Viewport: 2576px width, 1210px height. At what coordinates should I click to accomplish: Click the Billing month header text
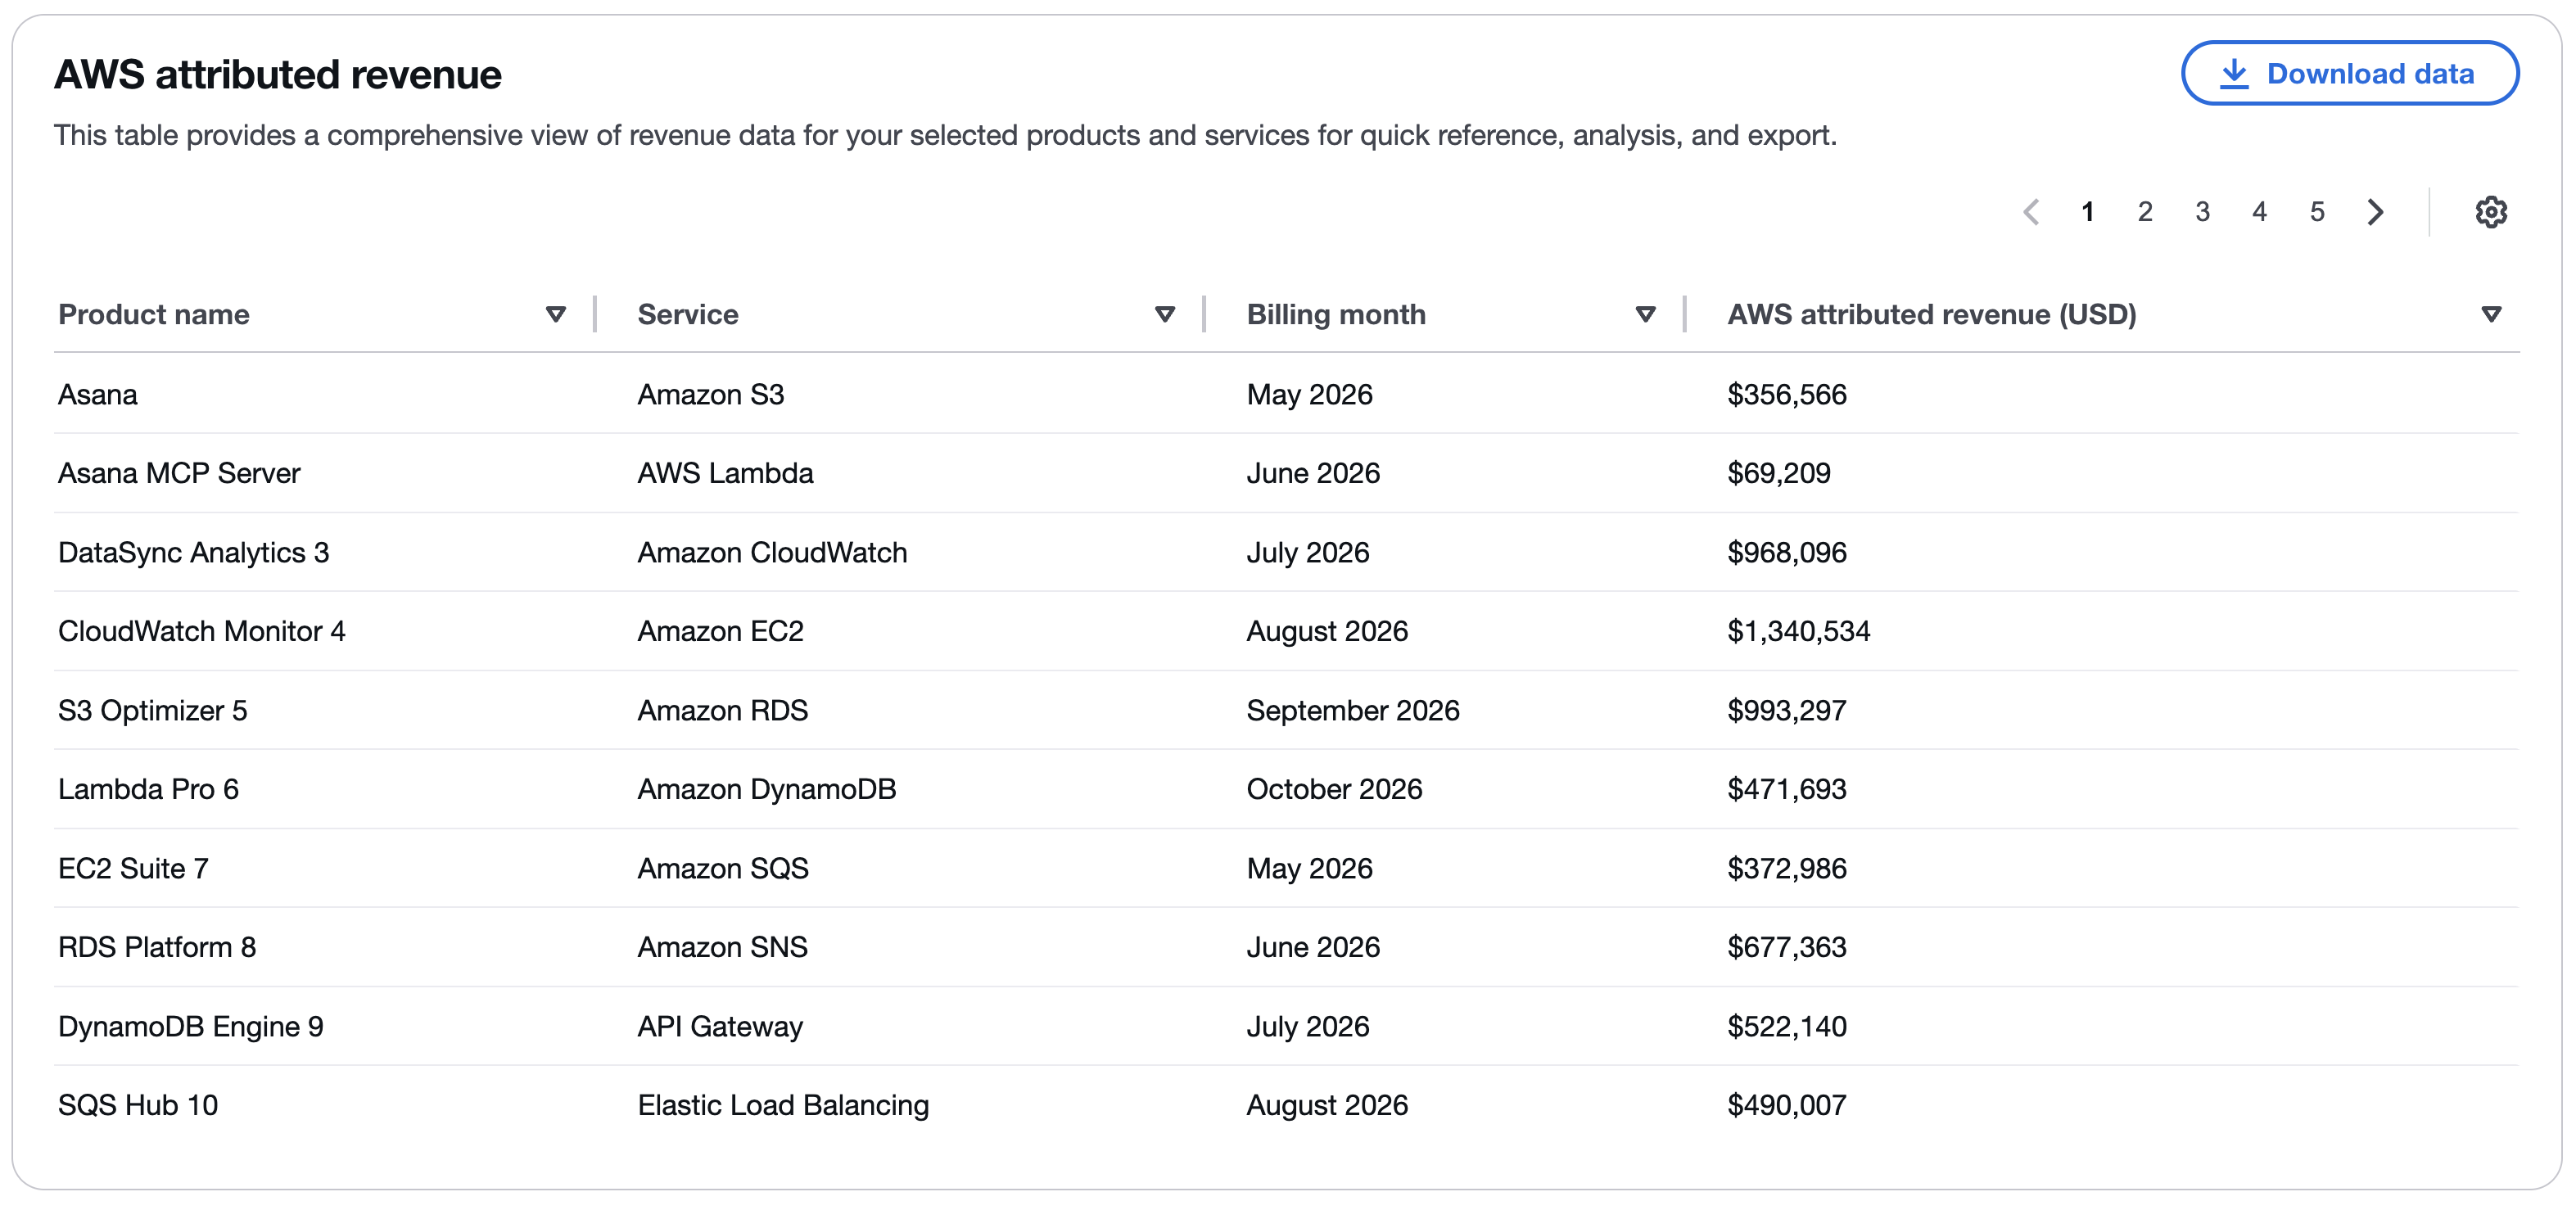1336,314
